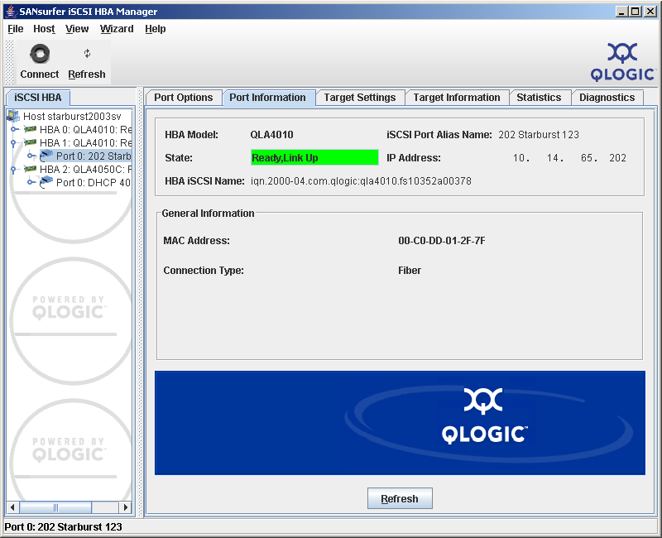Click the alias name 202 Starburst 123
Viewport: 662px width, 538px height.
pyautogui.click(x=539, y=135)
